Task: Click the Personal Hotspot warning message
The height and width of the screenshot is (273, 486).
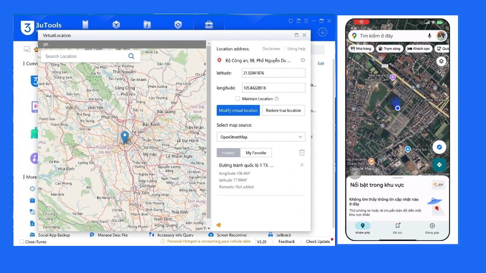Action: click(206, 241)
